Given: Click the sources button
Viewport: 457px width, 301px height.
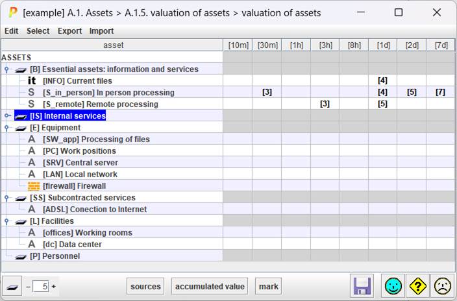Looking at the screenshot, I should click(145, 286).
